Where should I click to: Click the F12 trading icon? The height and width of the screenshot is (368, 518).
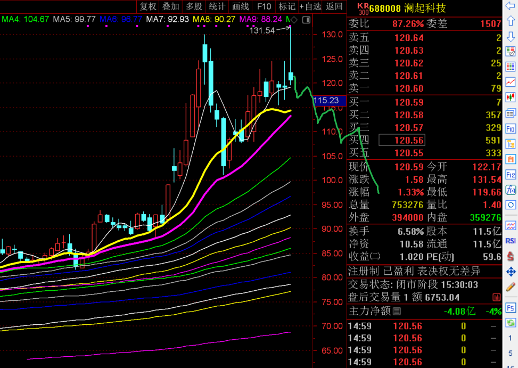[x=511, y=175]
